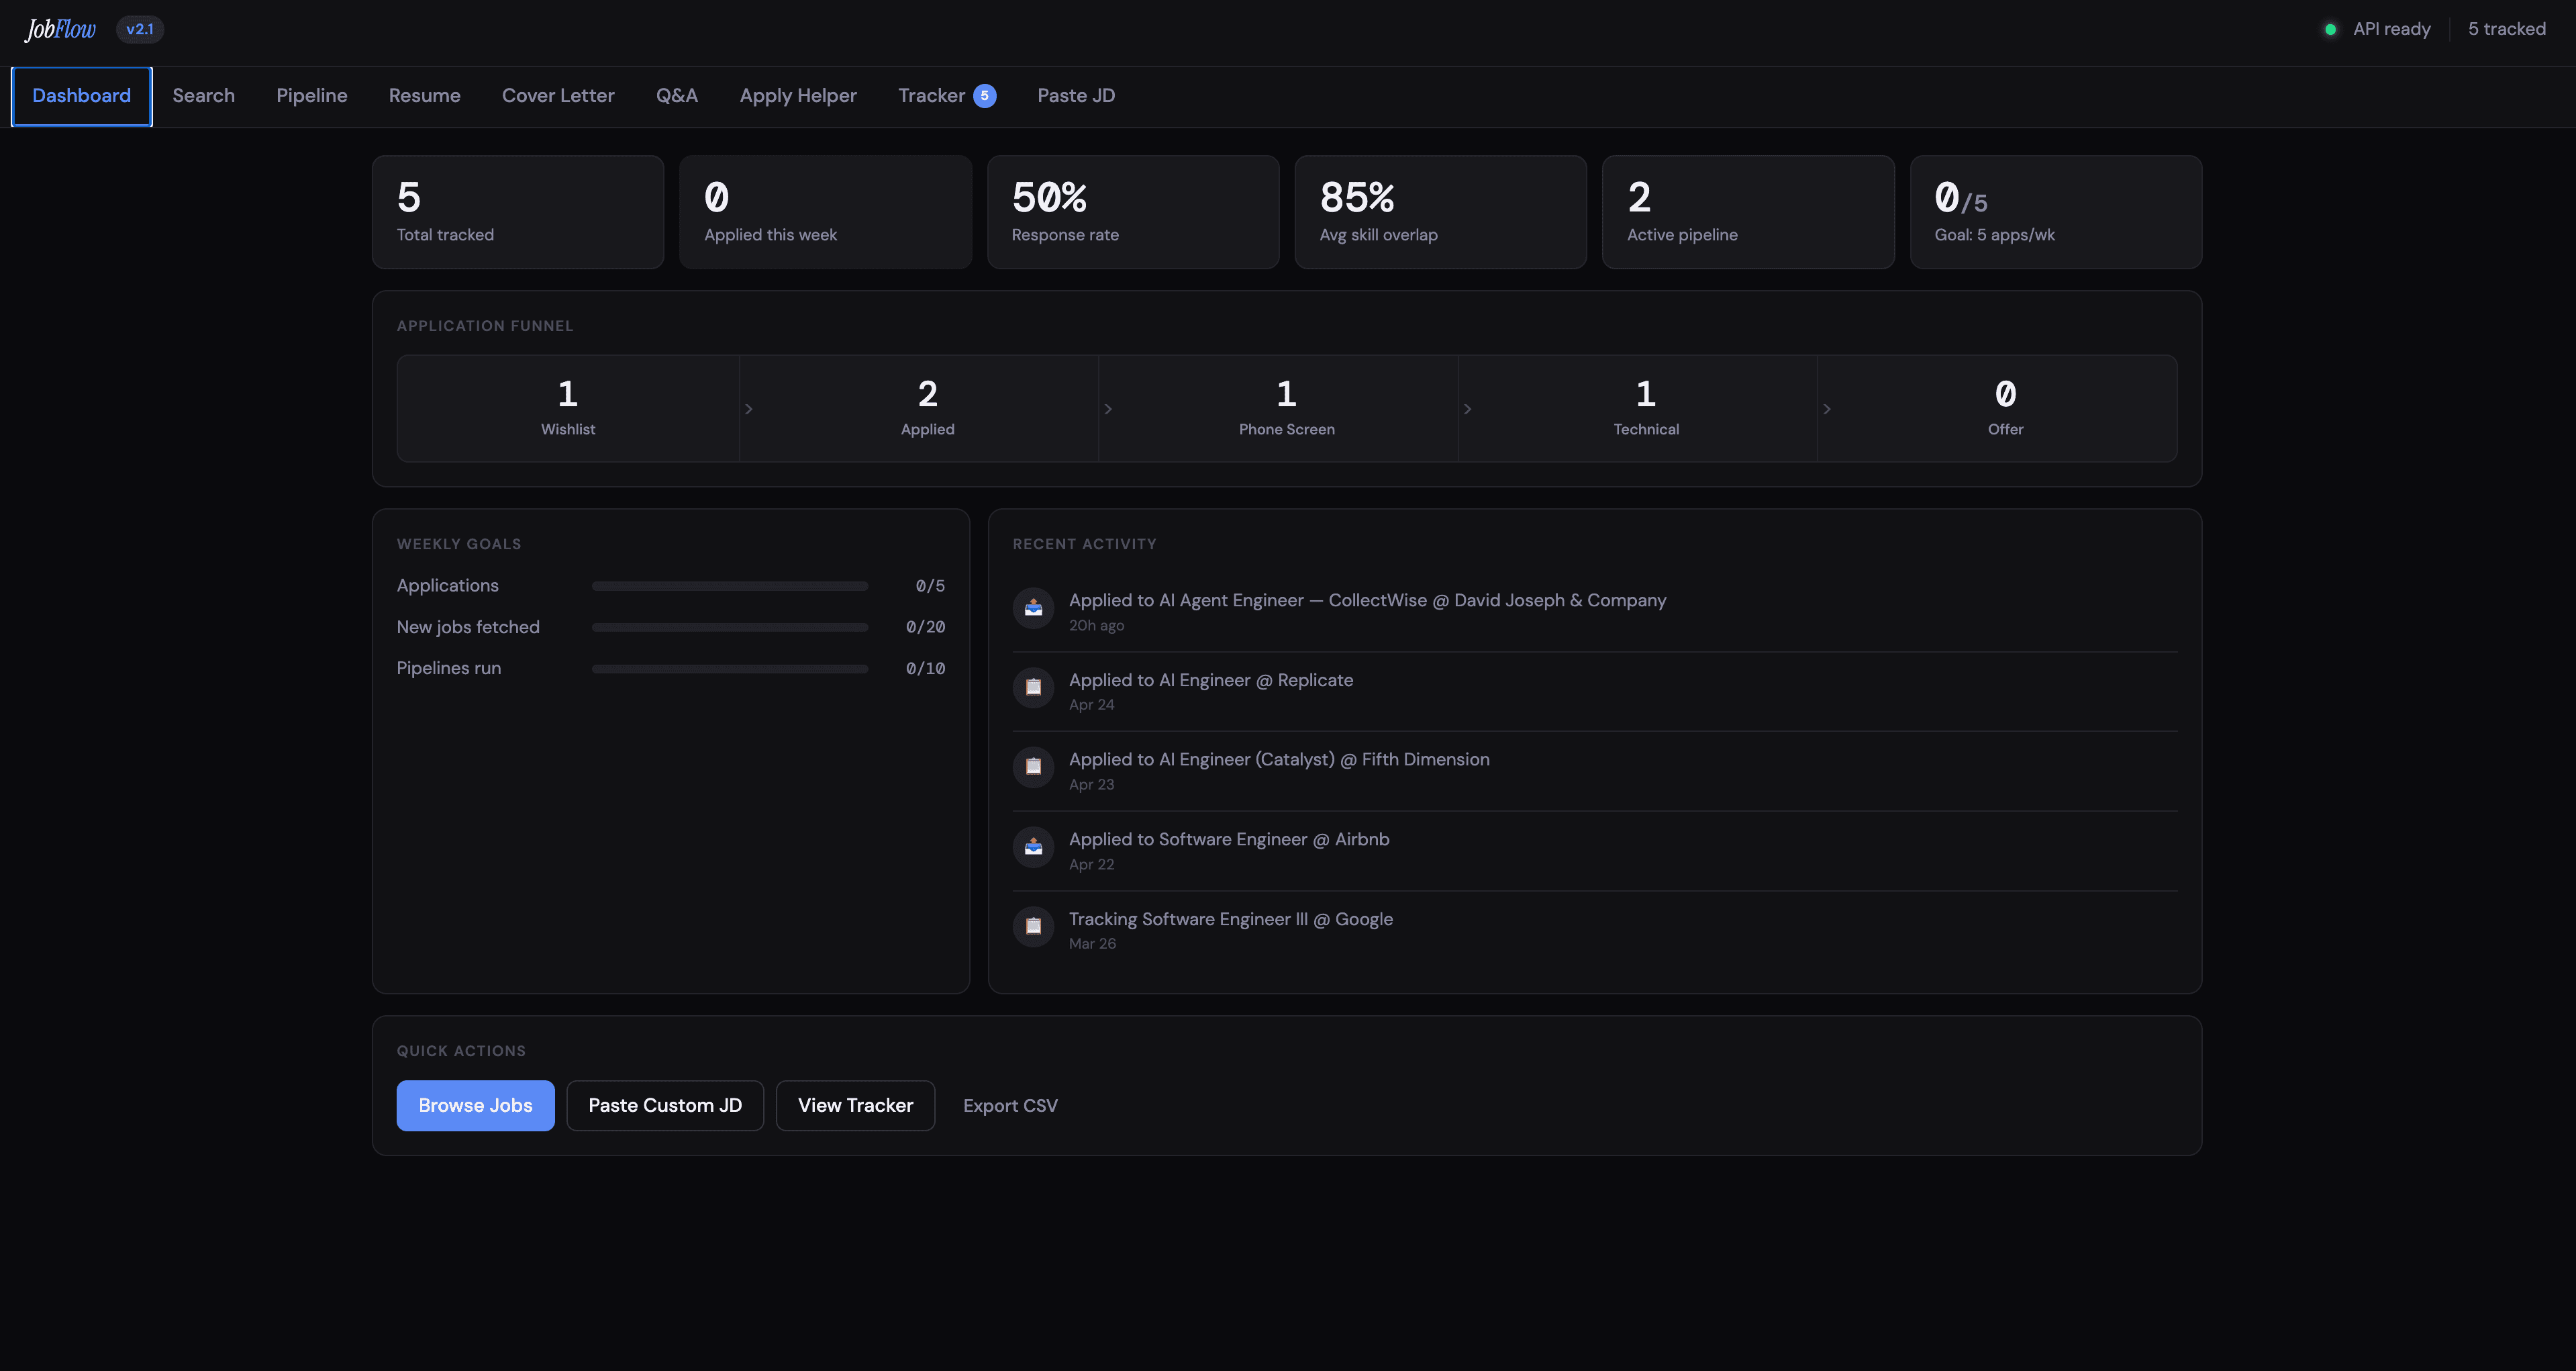The width and height of the screenshot is (2576, 1371).
Task: Click the clipboard icon beside Fifth Dimension entry
Action: (1033, 767)
